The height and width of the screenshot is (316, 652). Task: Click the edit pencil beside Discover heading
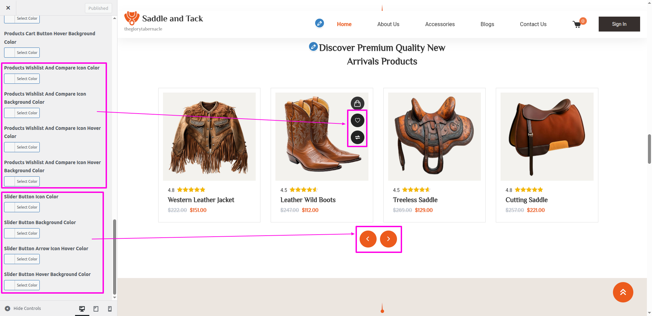pos(313,46)
